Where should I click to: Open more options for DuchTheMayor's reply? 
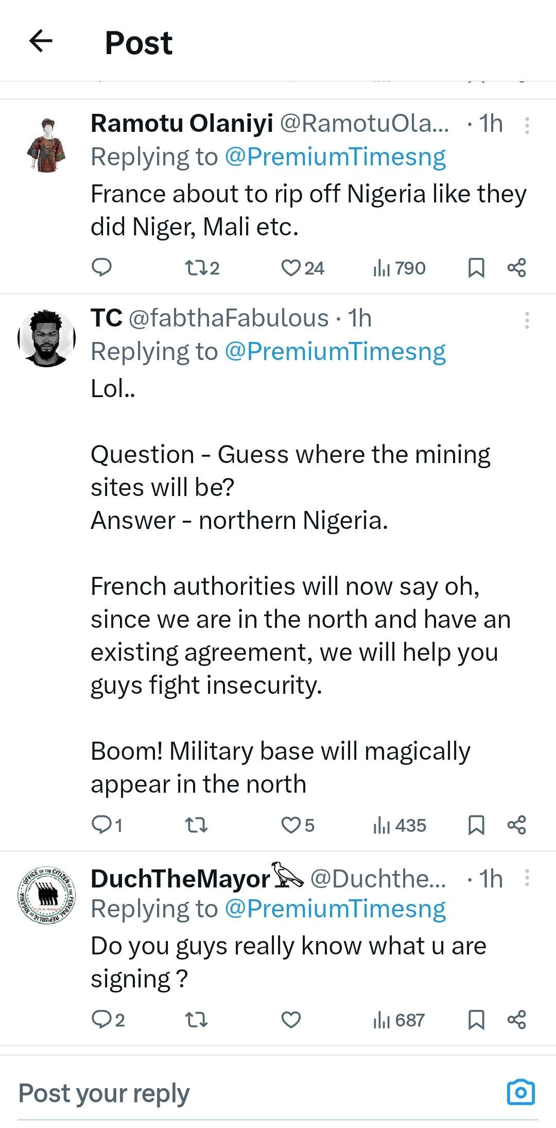tap(527, 878)
